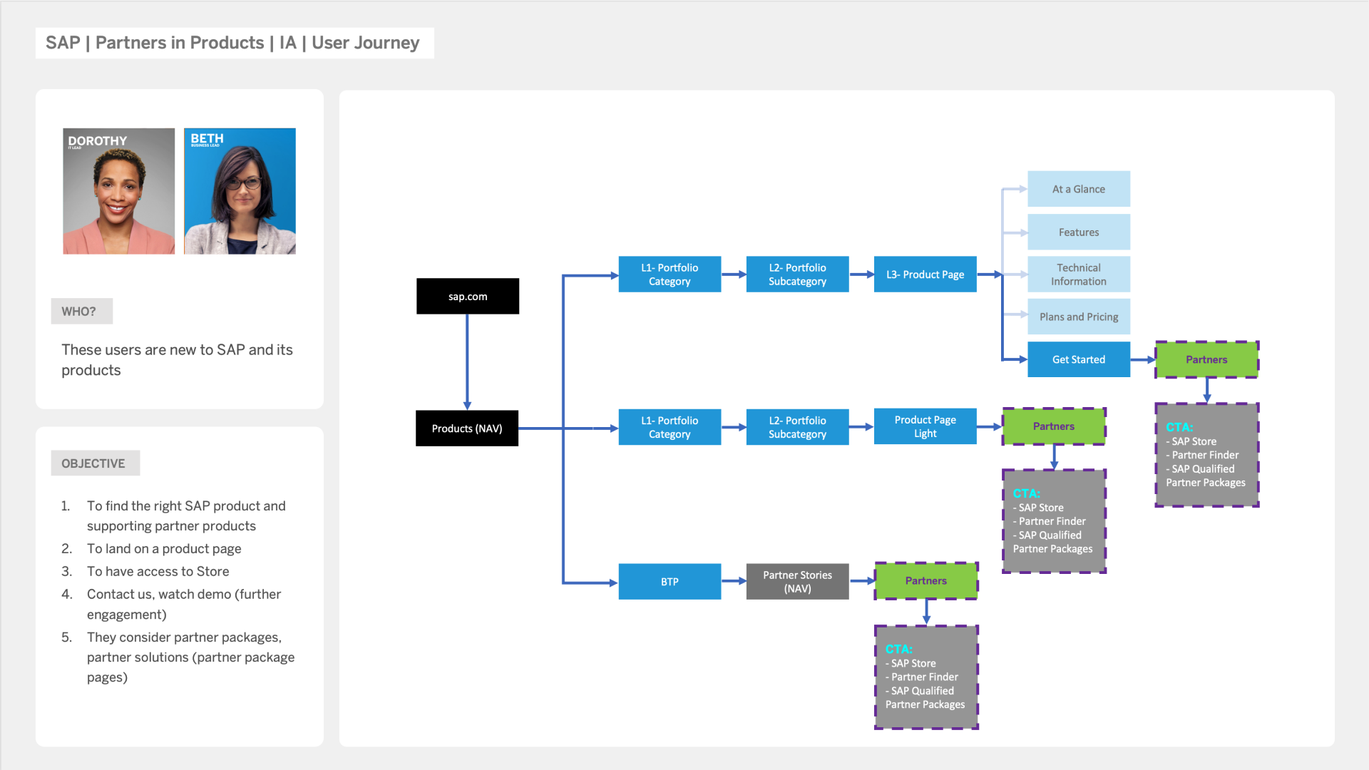This screenshot has width=1369, height=770.
Task: Select CTA box under Partner Stories Partners
Action: click(926, 677)
